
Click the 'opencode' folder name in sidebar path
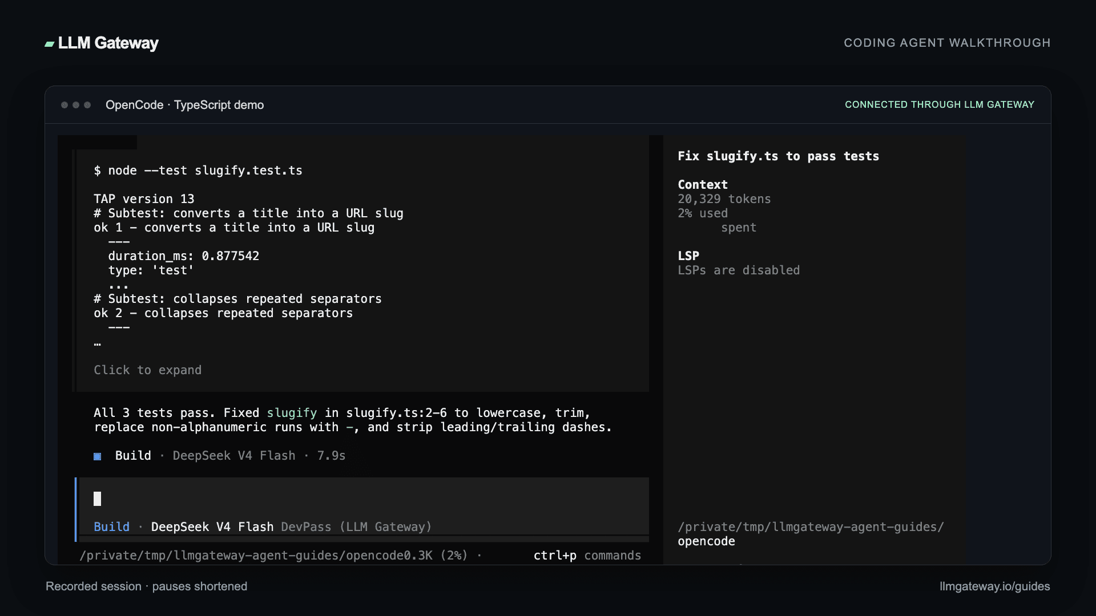tap(706, 541)
